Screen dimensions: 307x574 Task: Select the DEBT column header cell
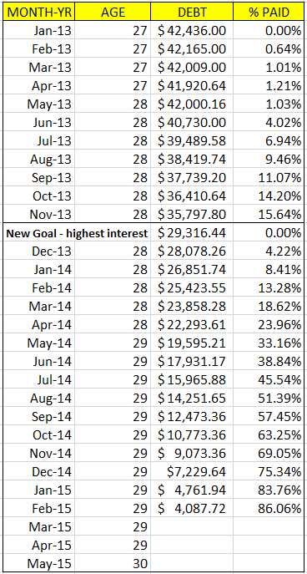tap(192, 12)
